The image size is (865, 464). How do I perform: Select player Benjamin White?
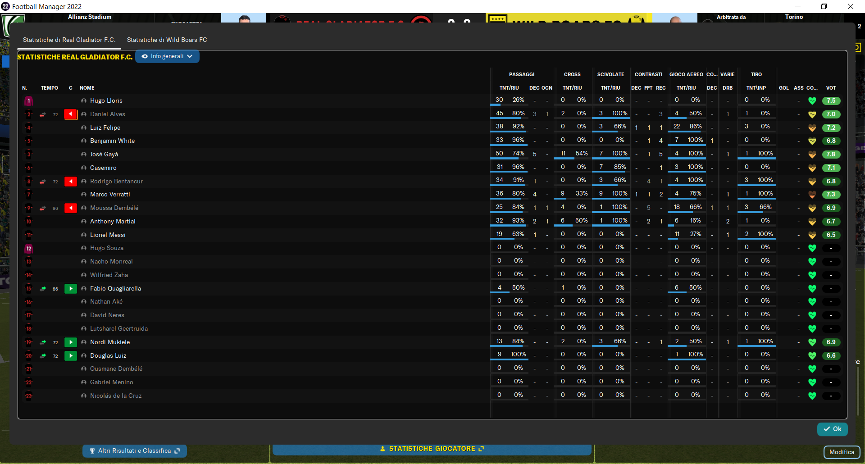[112, 141]
